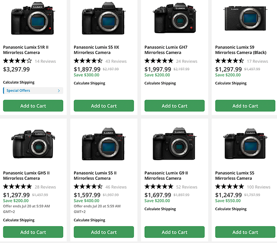Image resolution: width=277 pixels, height=243 pixels.
Task: Click the Lumix S5 IIX camera thumbnail
Action: (x=104, y=19)
